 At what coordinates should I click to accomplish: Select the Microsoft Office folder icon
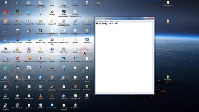pyautogui.click(x=17, y=78)
